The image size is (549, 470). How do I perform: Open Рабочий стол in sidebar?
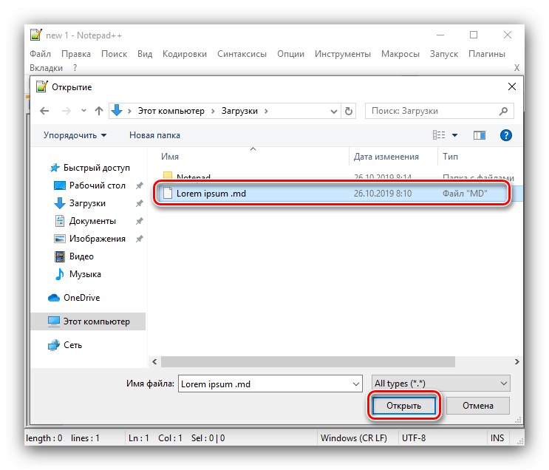pyautogui.click(x=89, y=185)
